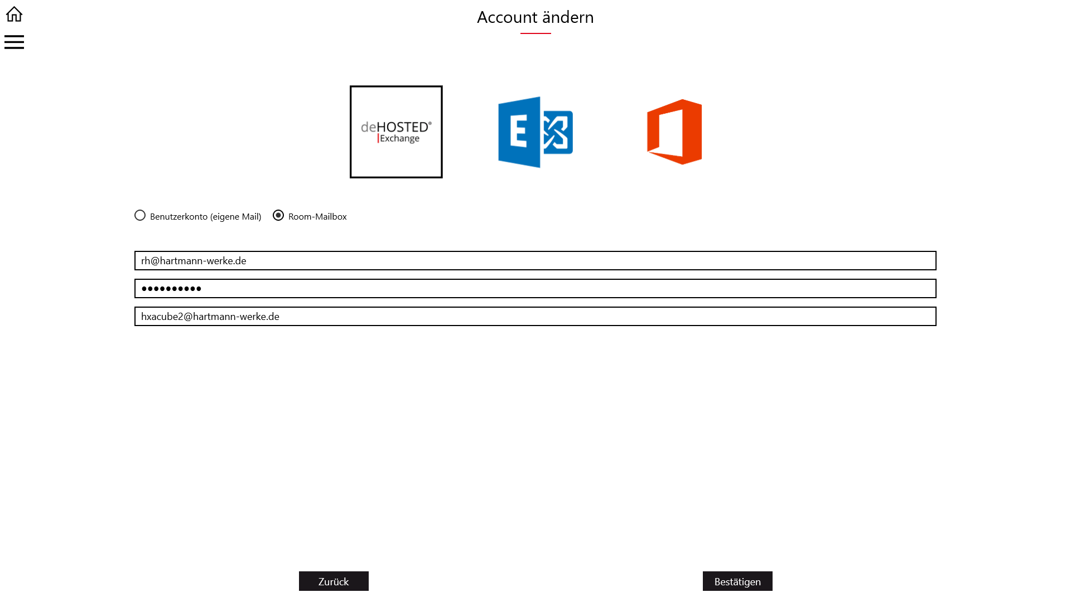The height and width of the screenshot is (602, 1071).
Task: Go to the home screen icon
Action: click(14, 14)
